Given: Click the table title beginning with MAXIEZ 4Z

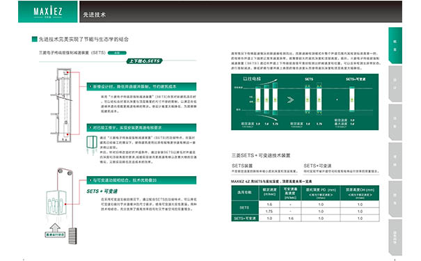Looking at the screenshot, I should [271, 182].
